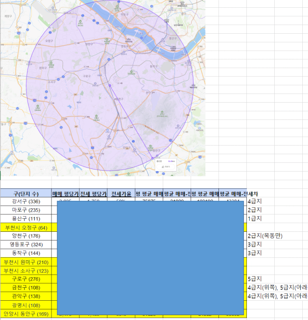308x320 pixels.
Task: Click the yellow 광명시 (108) cell
Action: [26, 306]
